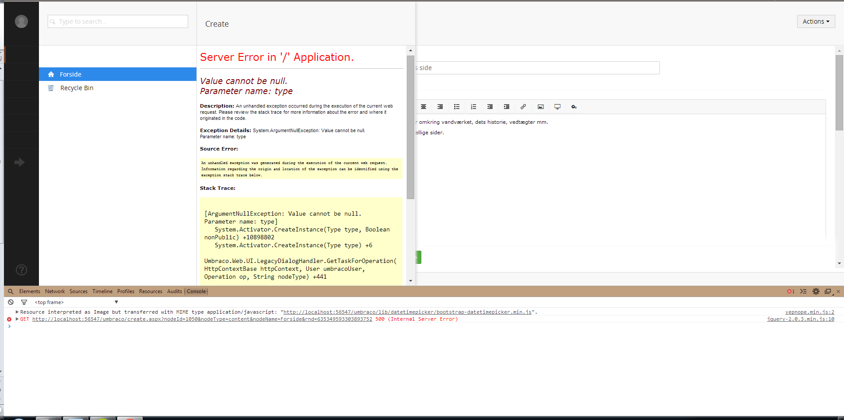Click the help question mark icon
The image size is (844, 420).
tap(21, 270)
